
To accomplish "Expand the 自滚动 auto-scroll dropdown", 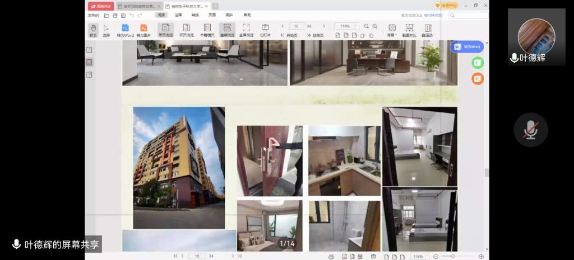I will click(428, 30).
